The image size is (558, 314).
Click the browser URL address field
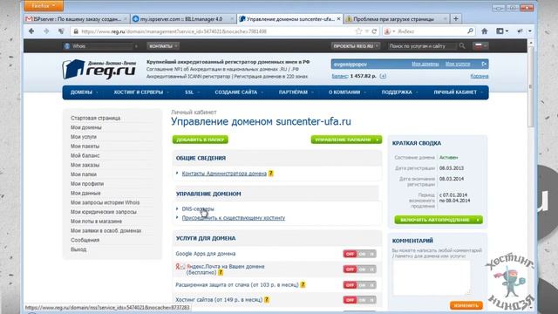pos(214,31)
